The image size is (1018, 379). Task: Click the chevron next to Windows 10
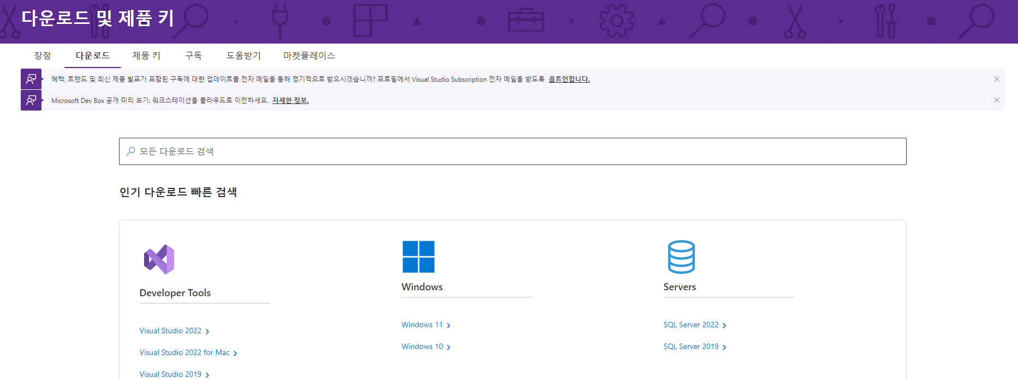[x=449, y=347]
